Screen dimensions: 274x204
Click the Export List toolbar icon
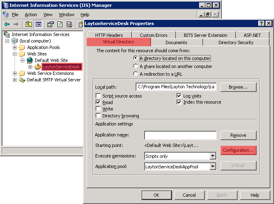coord(69,24)
